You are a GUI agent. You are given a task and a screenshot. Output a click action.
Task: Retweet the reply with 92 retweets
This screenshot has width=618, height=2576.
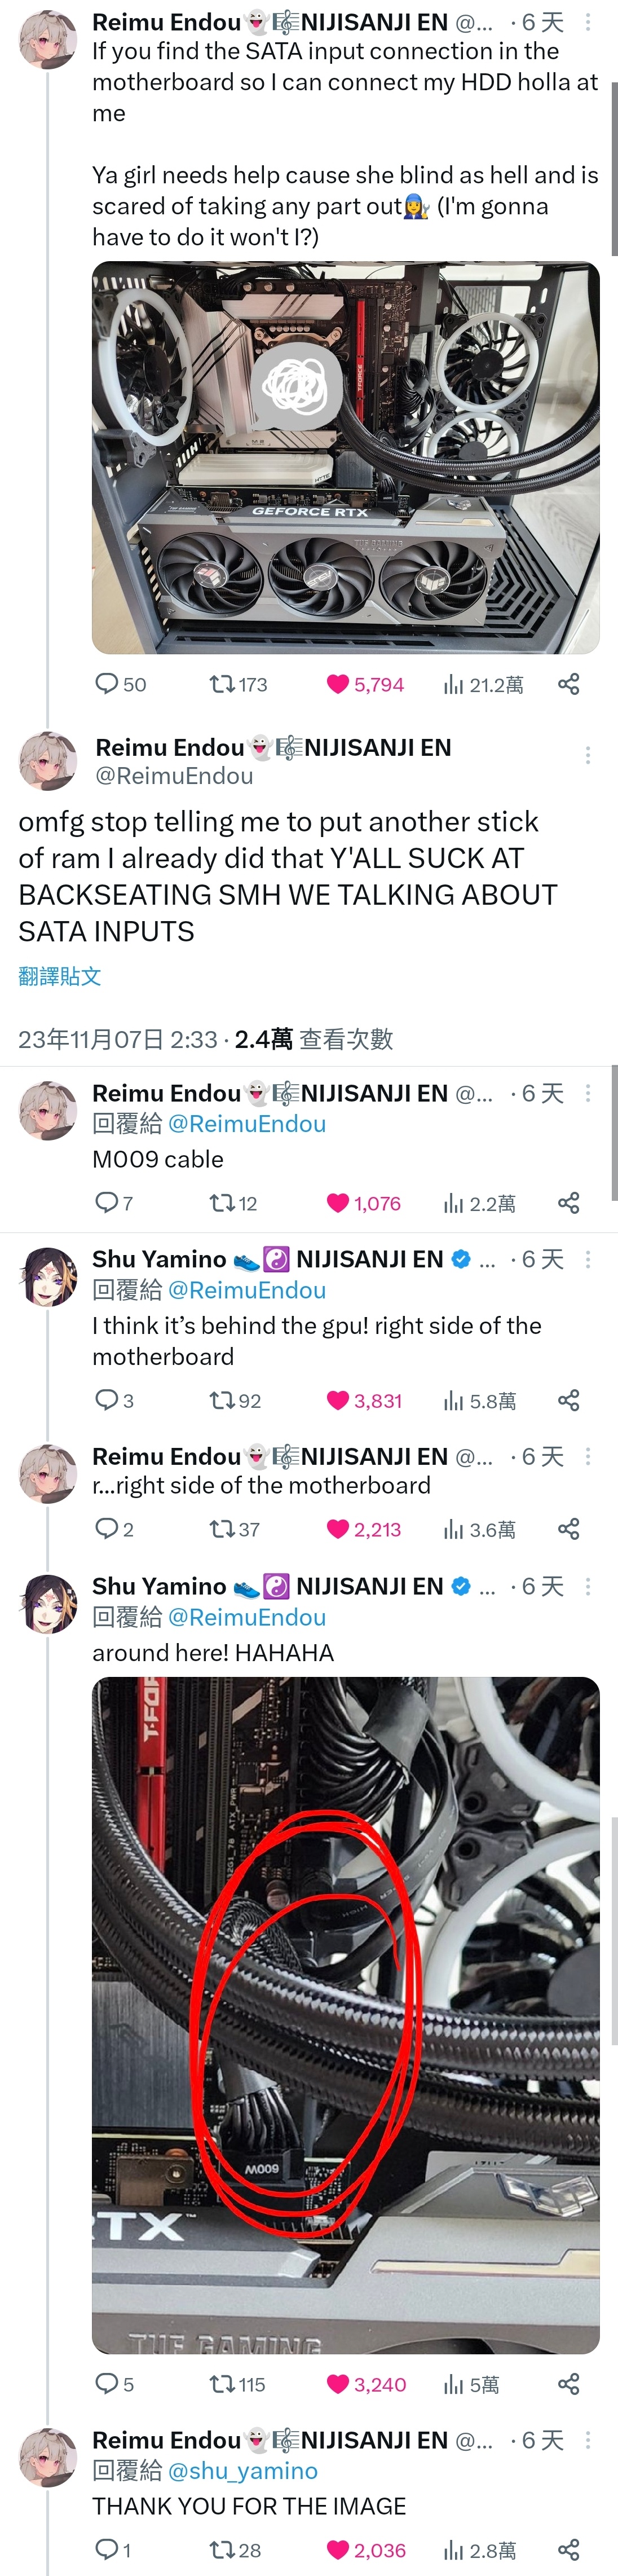[x=235, y=1401]
